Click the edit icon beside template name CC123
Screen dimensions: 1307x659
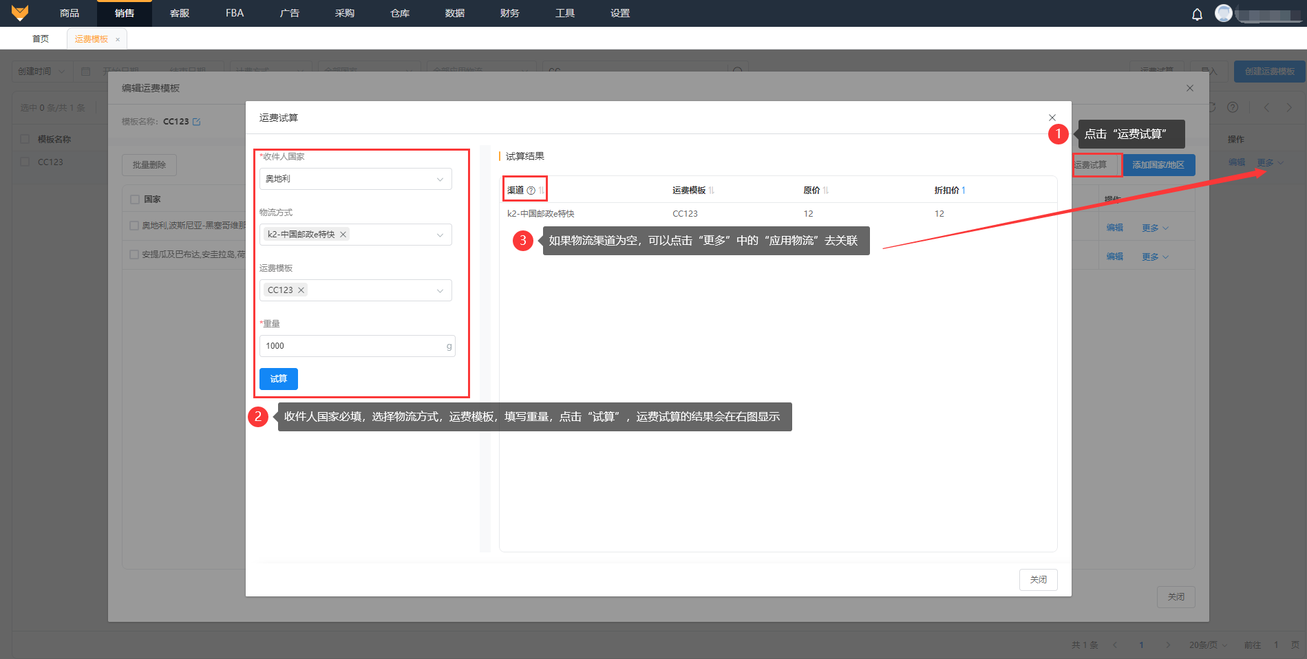pyautogui.click(x=197, y=122)
